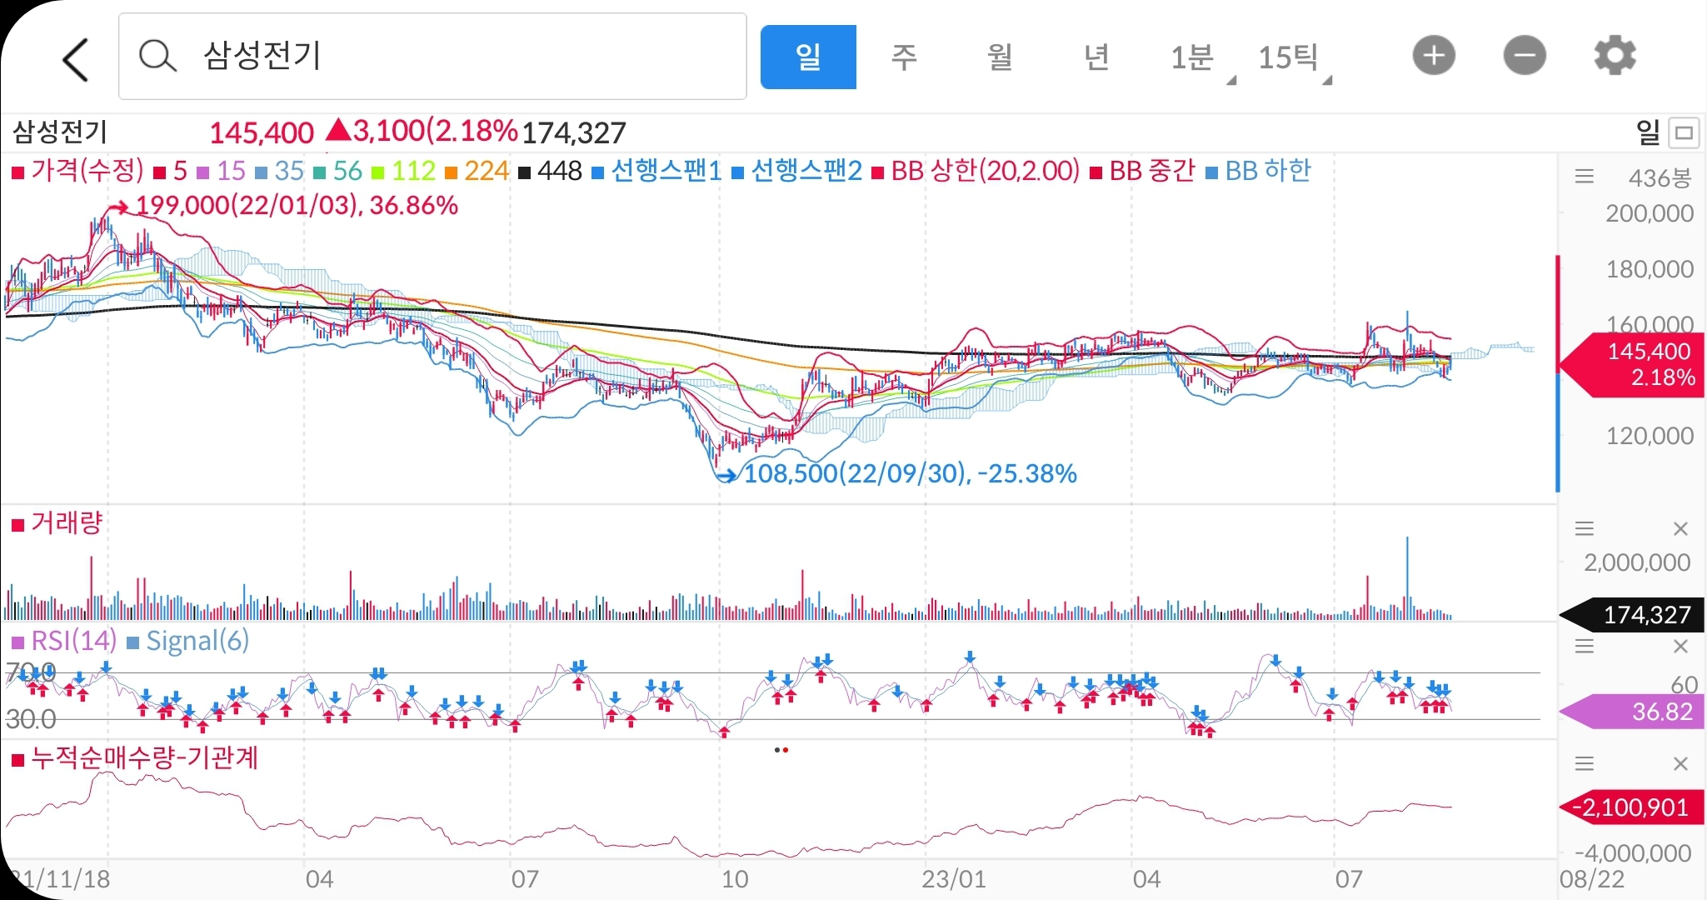Click the 일 label beside maximize icon
The height and width of the screenshot is (900, 1707).
pos(1648,132)
